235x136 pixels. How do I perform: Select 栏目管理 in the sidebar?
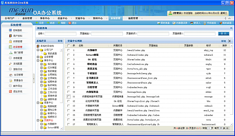point(16,47)
